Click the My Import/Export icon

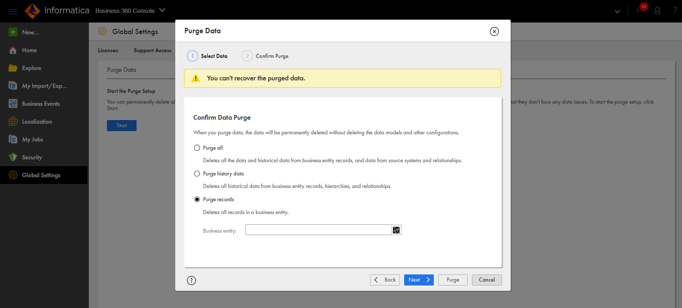13,86
